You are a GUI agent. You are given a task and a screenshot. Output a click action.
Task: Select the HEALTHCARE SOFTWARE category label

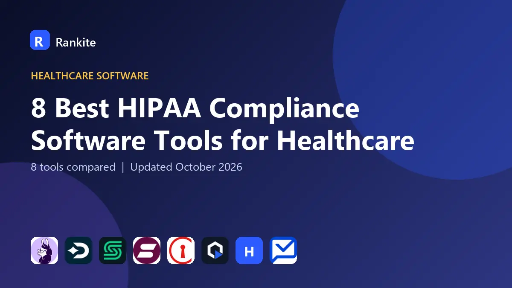(90, 76)
